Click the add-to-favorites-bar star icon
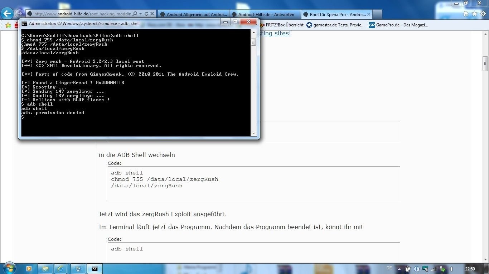 click(8, 25)
